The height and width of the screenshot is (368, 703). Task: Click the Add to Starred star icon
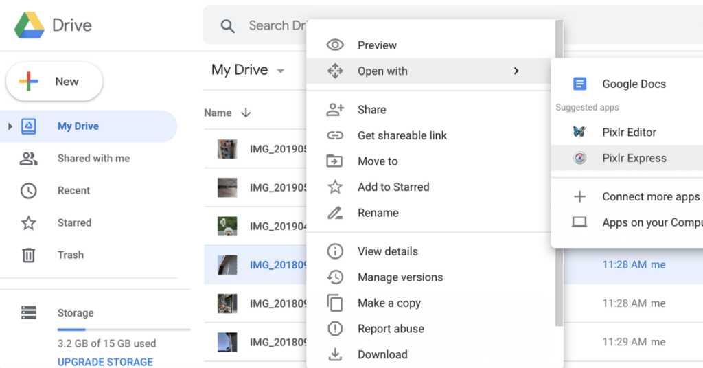[x=335, y=187]
